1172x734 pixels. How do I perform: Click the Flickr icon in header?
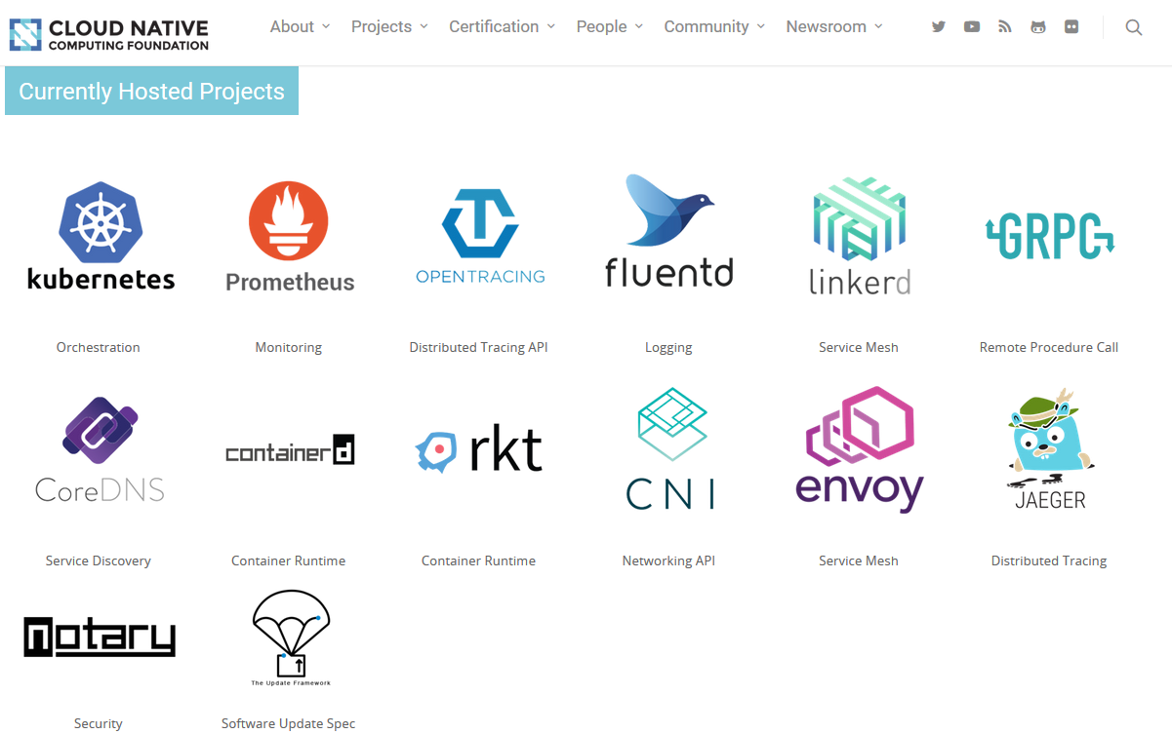tap(1071, 27)
